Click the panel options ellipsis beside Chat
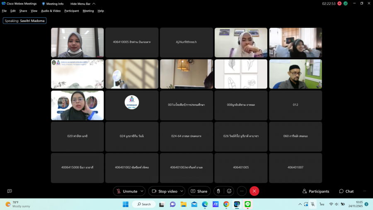 coord(365,191)
